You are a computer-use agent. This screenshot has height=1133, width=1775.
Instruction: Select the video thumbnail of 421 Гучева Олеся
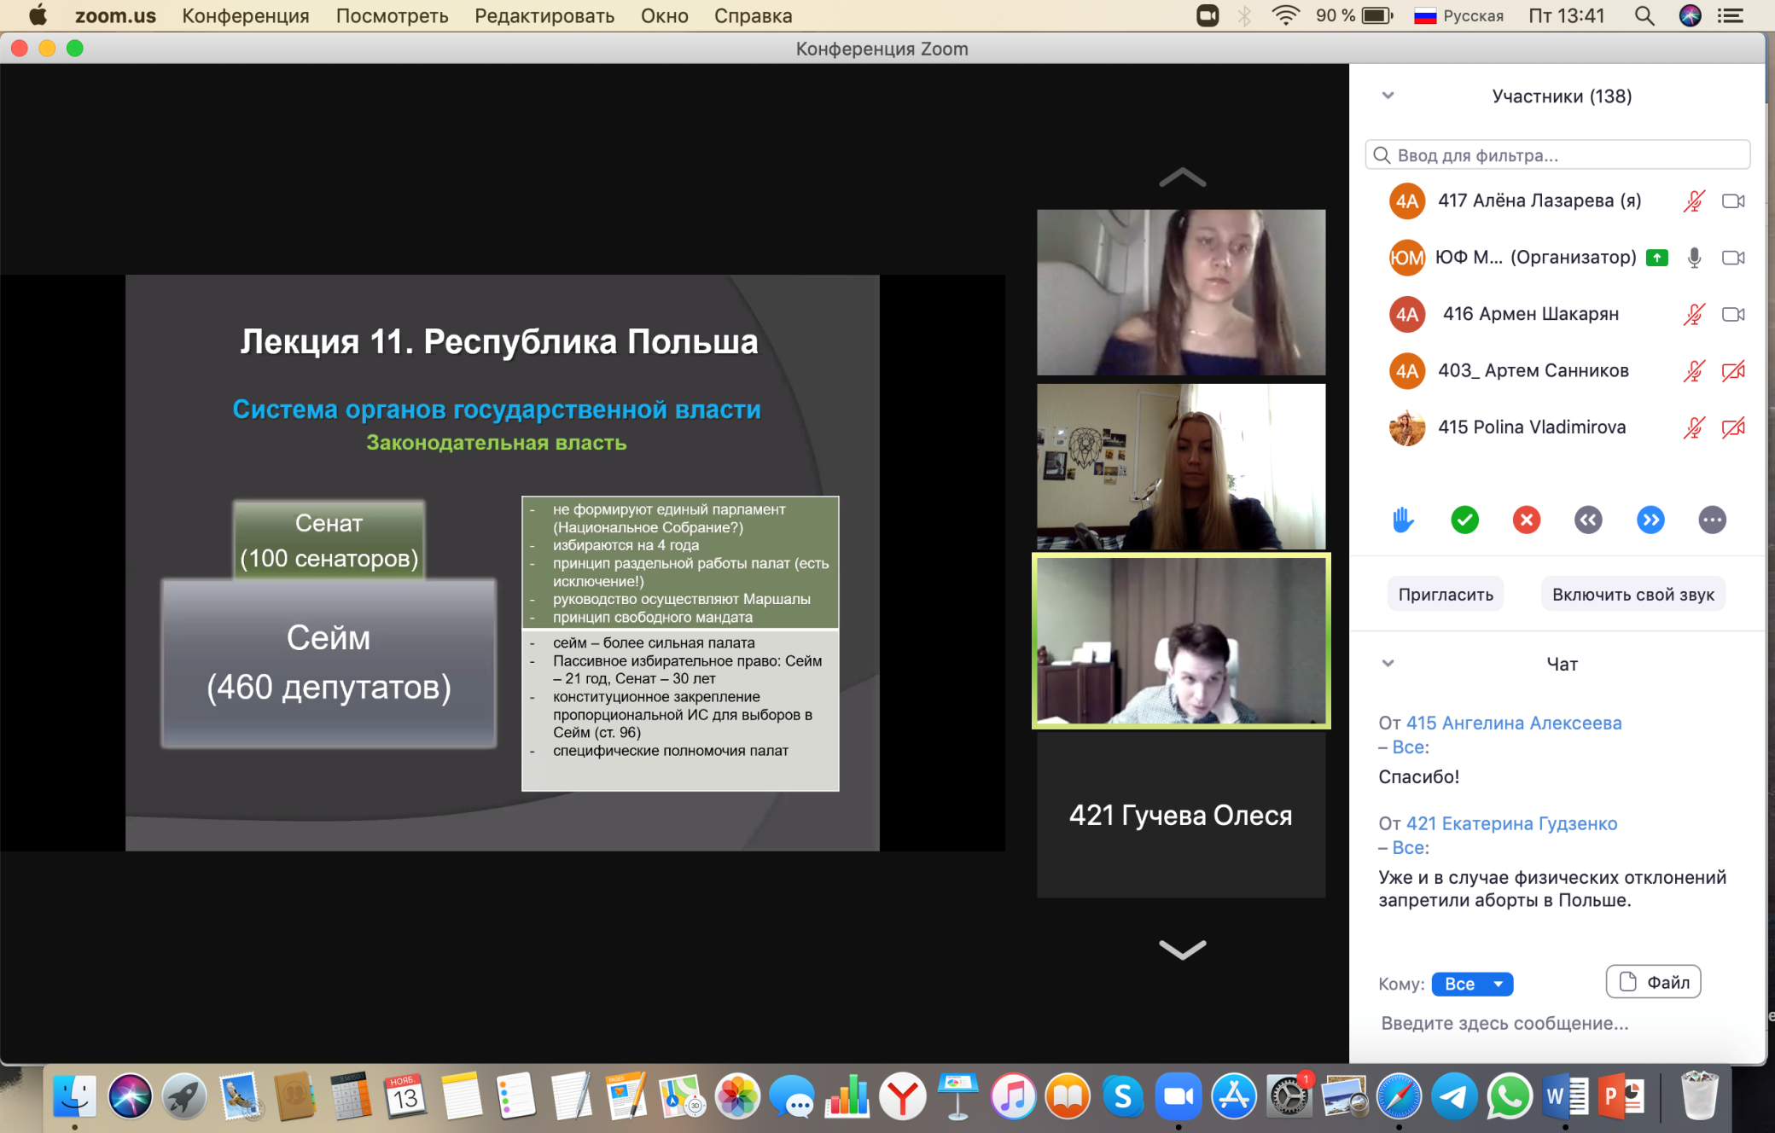click(1181, 814)
